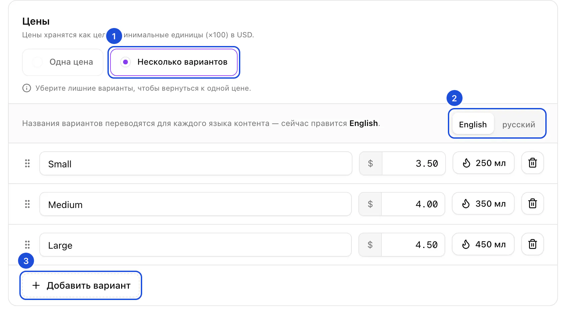Click the drag handle for the Small variant
The height and width of the screenshot is (314, 566).
(x=27, y=163)
